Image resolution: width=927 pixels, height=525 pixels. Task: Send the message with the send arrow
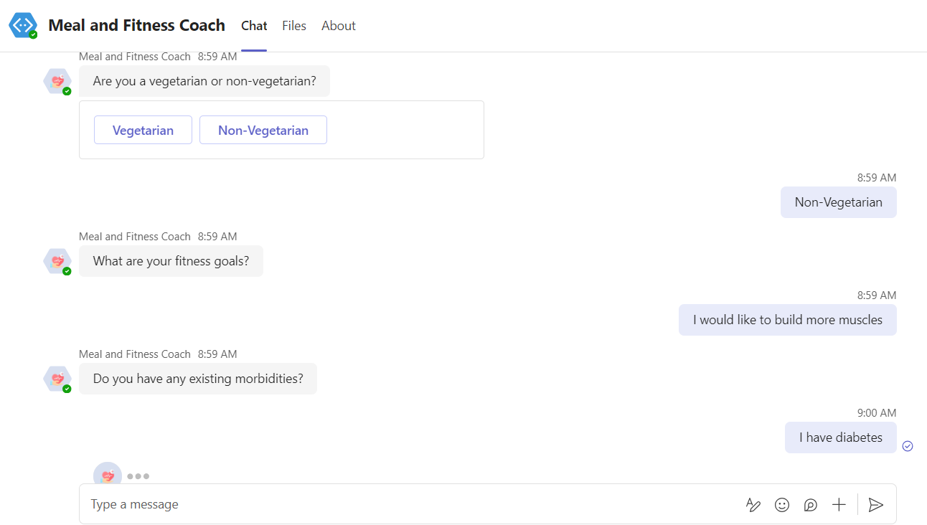tap(875, 505)
